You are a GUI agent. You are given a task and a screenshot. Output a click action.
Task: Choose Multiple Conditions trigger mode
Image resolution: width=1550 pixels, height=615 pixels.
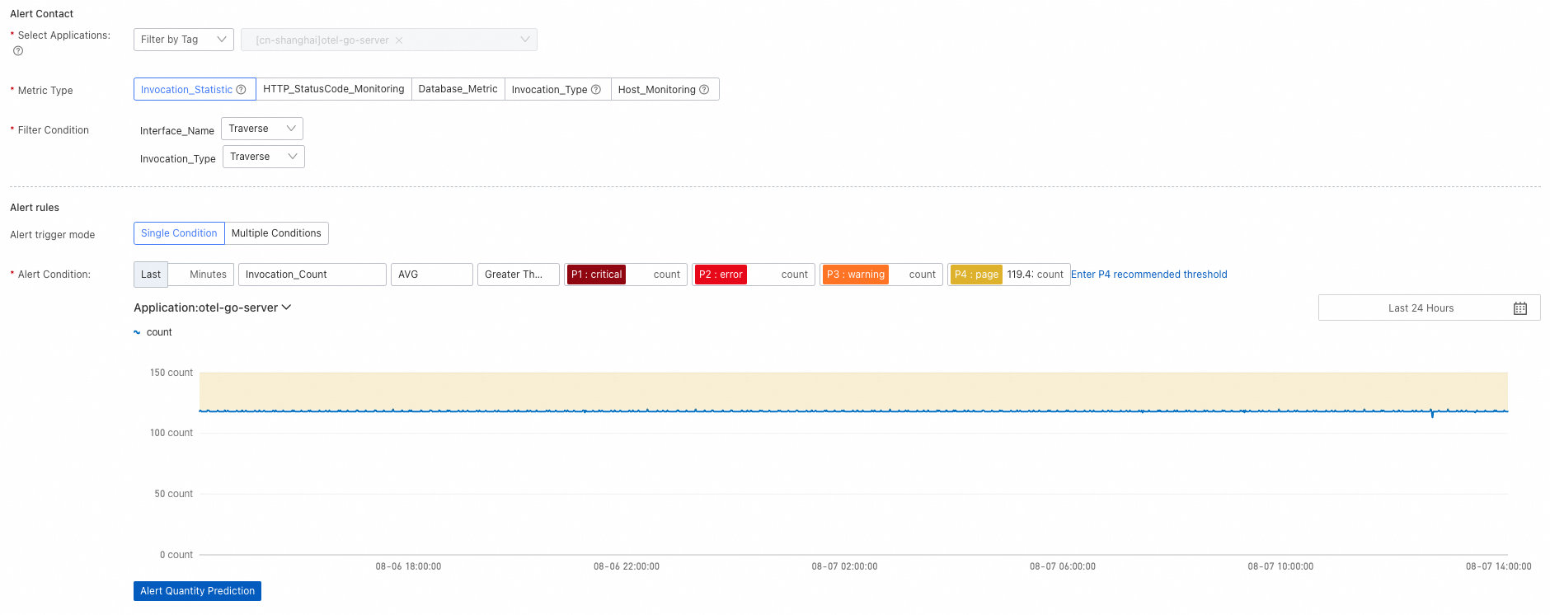click(276, 233)
